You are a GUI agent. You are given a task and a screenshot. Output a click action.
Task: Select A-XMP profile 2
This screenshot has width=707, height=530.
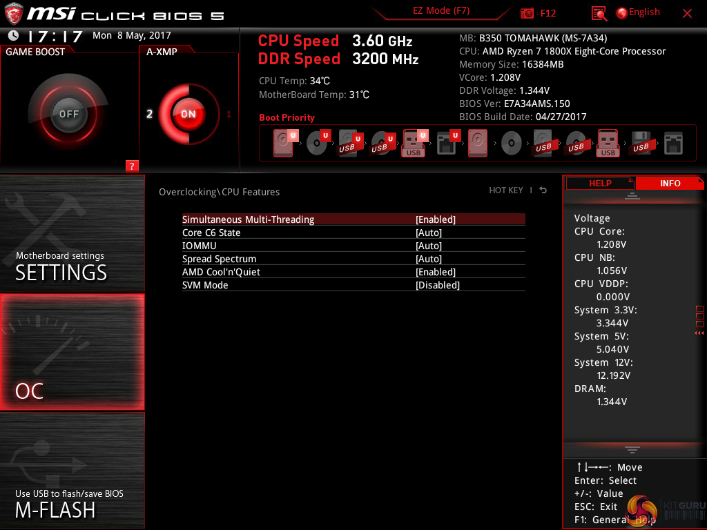point(149,114)
